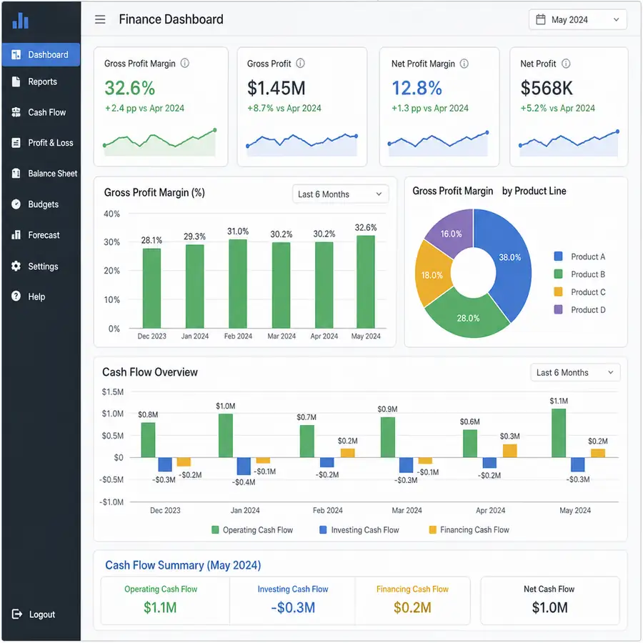This screenshot has width=643, height=643.
Task: Toggle Investing Cash Flow legend swatch
Action: click(x=323, y=530)
